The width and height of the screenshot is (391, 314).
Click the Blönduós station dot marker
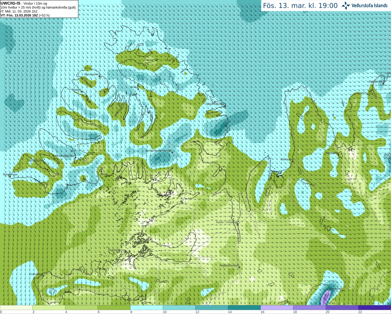(x=293, y=162)
